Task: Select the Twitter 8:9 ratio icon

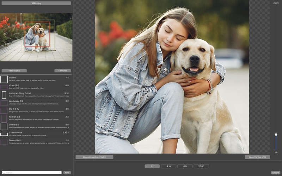Action: click(4, 126)
